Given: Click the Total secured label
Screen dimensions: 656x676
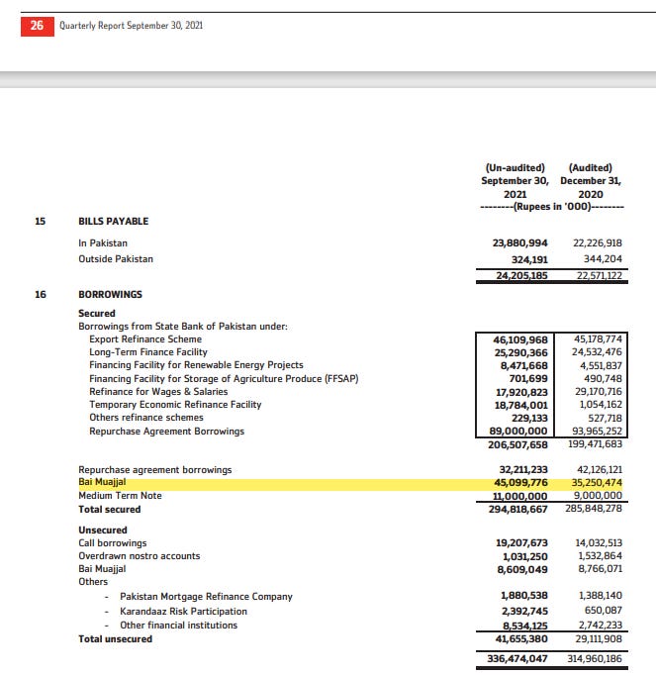Looking at the screenshot, I should click(110, 509).
